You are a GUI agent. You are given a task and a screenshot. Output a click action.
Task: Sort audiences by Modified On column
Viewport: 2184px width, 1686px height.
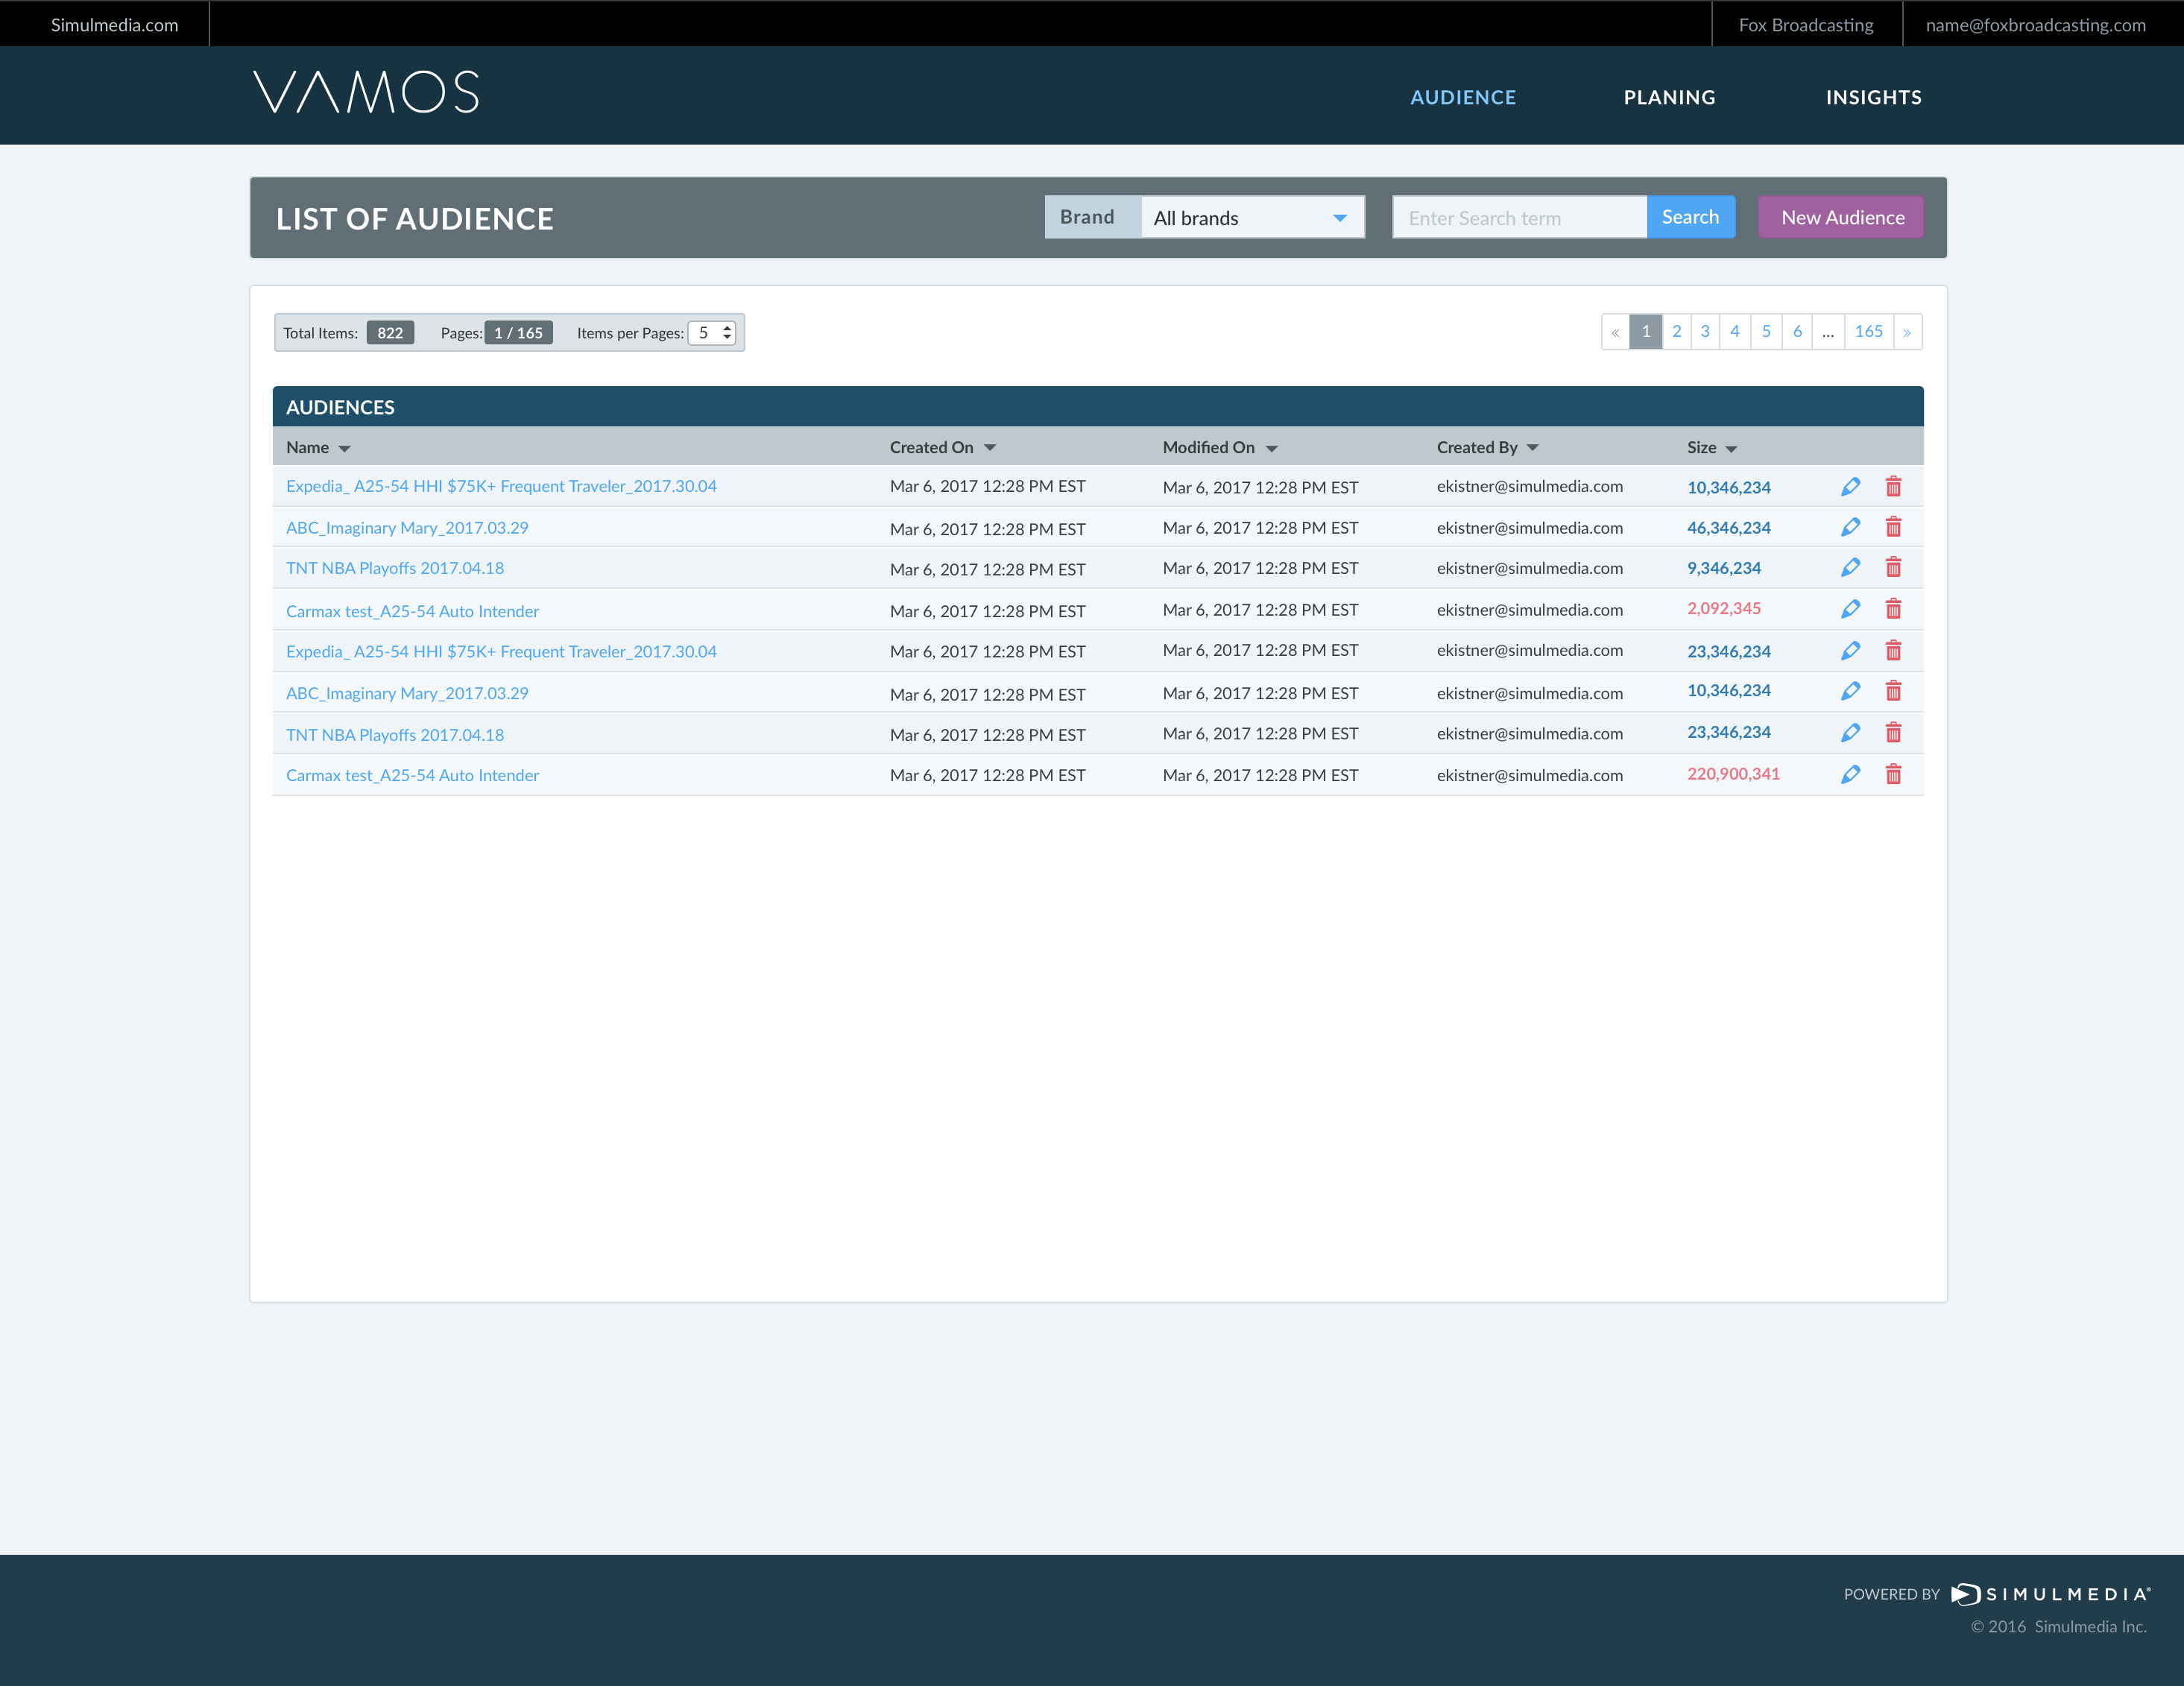click(1220, 448)
